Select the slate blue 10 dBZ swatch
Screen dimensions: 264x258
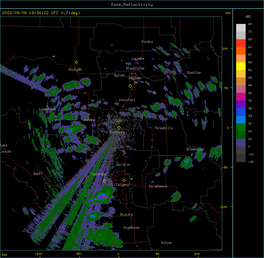pyautogui.click(x=241, y=143)
